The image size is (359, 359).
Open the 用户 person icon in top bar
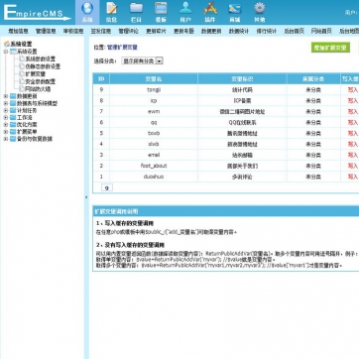(185, 8)
